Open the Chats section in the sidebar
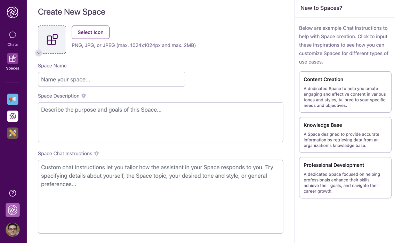Viewport: 394px width, 243px height. pyautogui.click(x=13, y=38)
